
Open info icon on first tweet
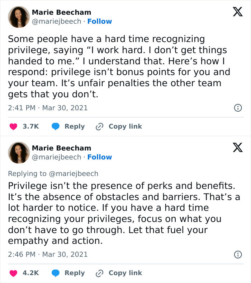pos(237,108)
